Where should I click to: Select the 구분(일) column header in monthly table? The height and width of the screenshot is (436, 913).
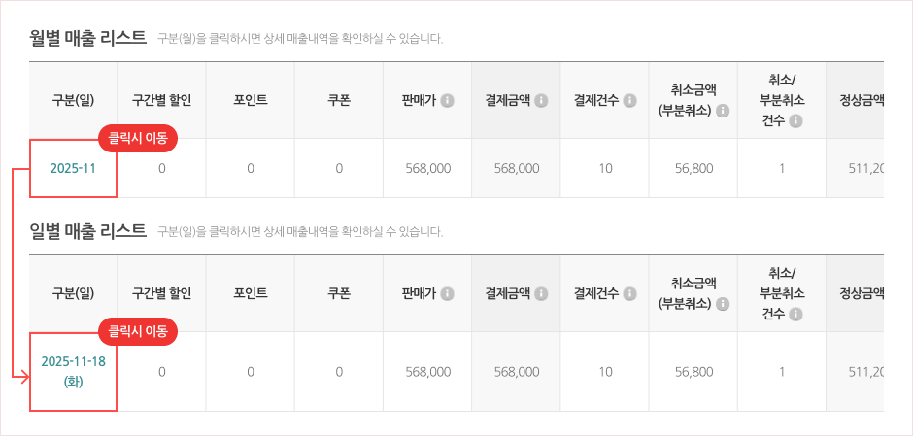click(73, 100)
